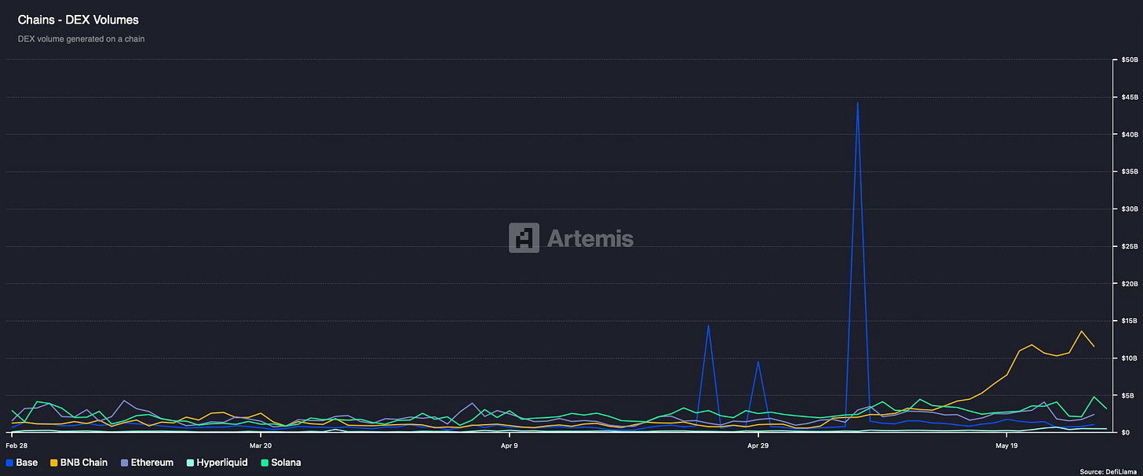Click the purple Ethereum color swatch
This screenshot has height=476, width=1143.
(124, 463)
